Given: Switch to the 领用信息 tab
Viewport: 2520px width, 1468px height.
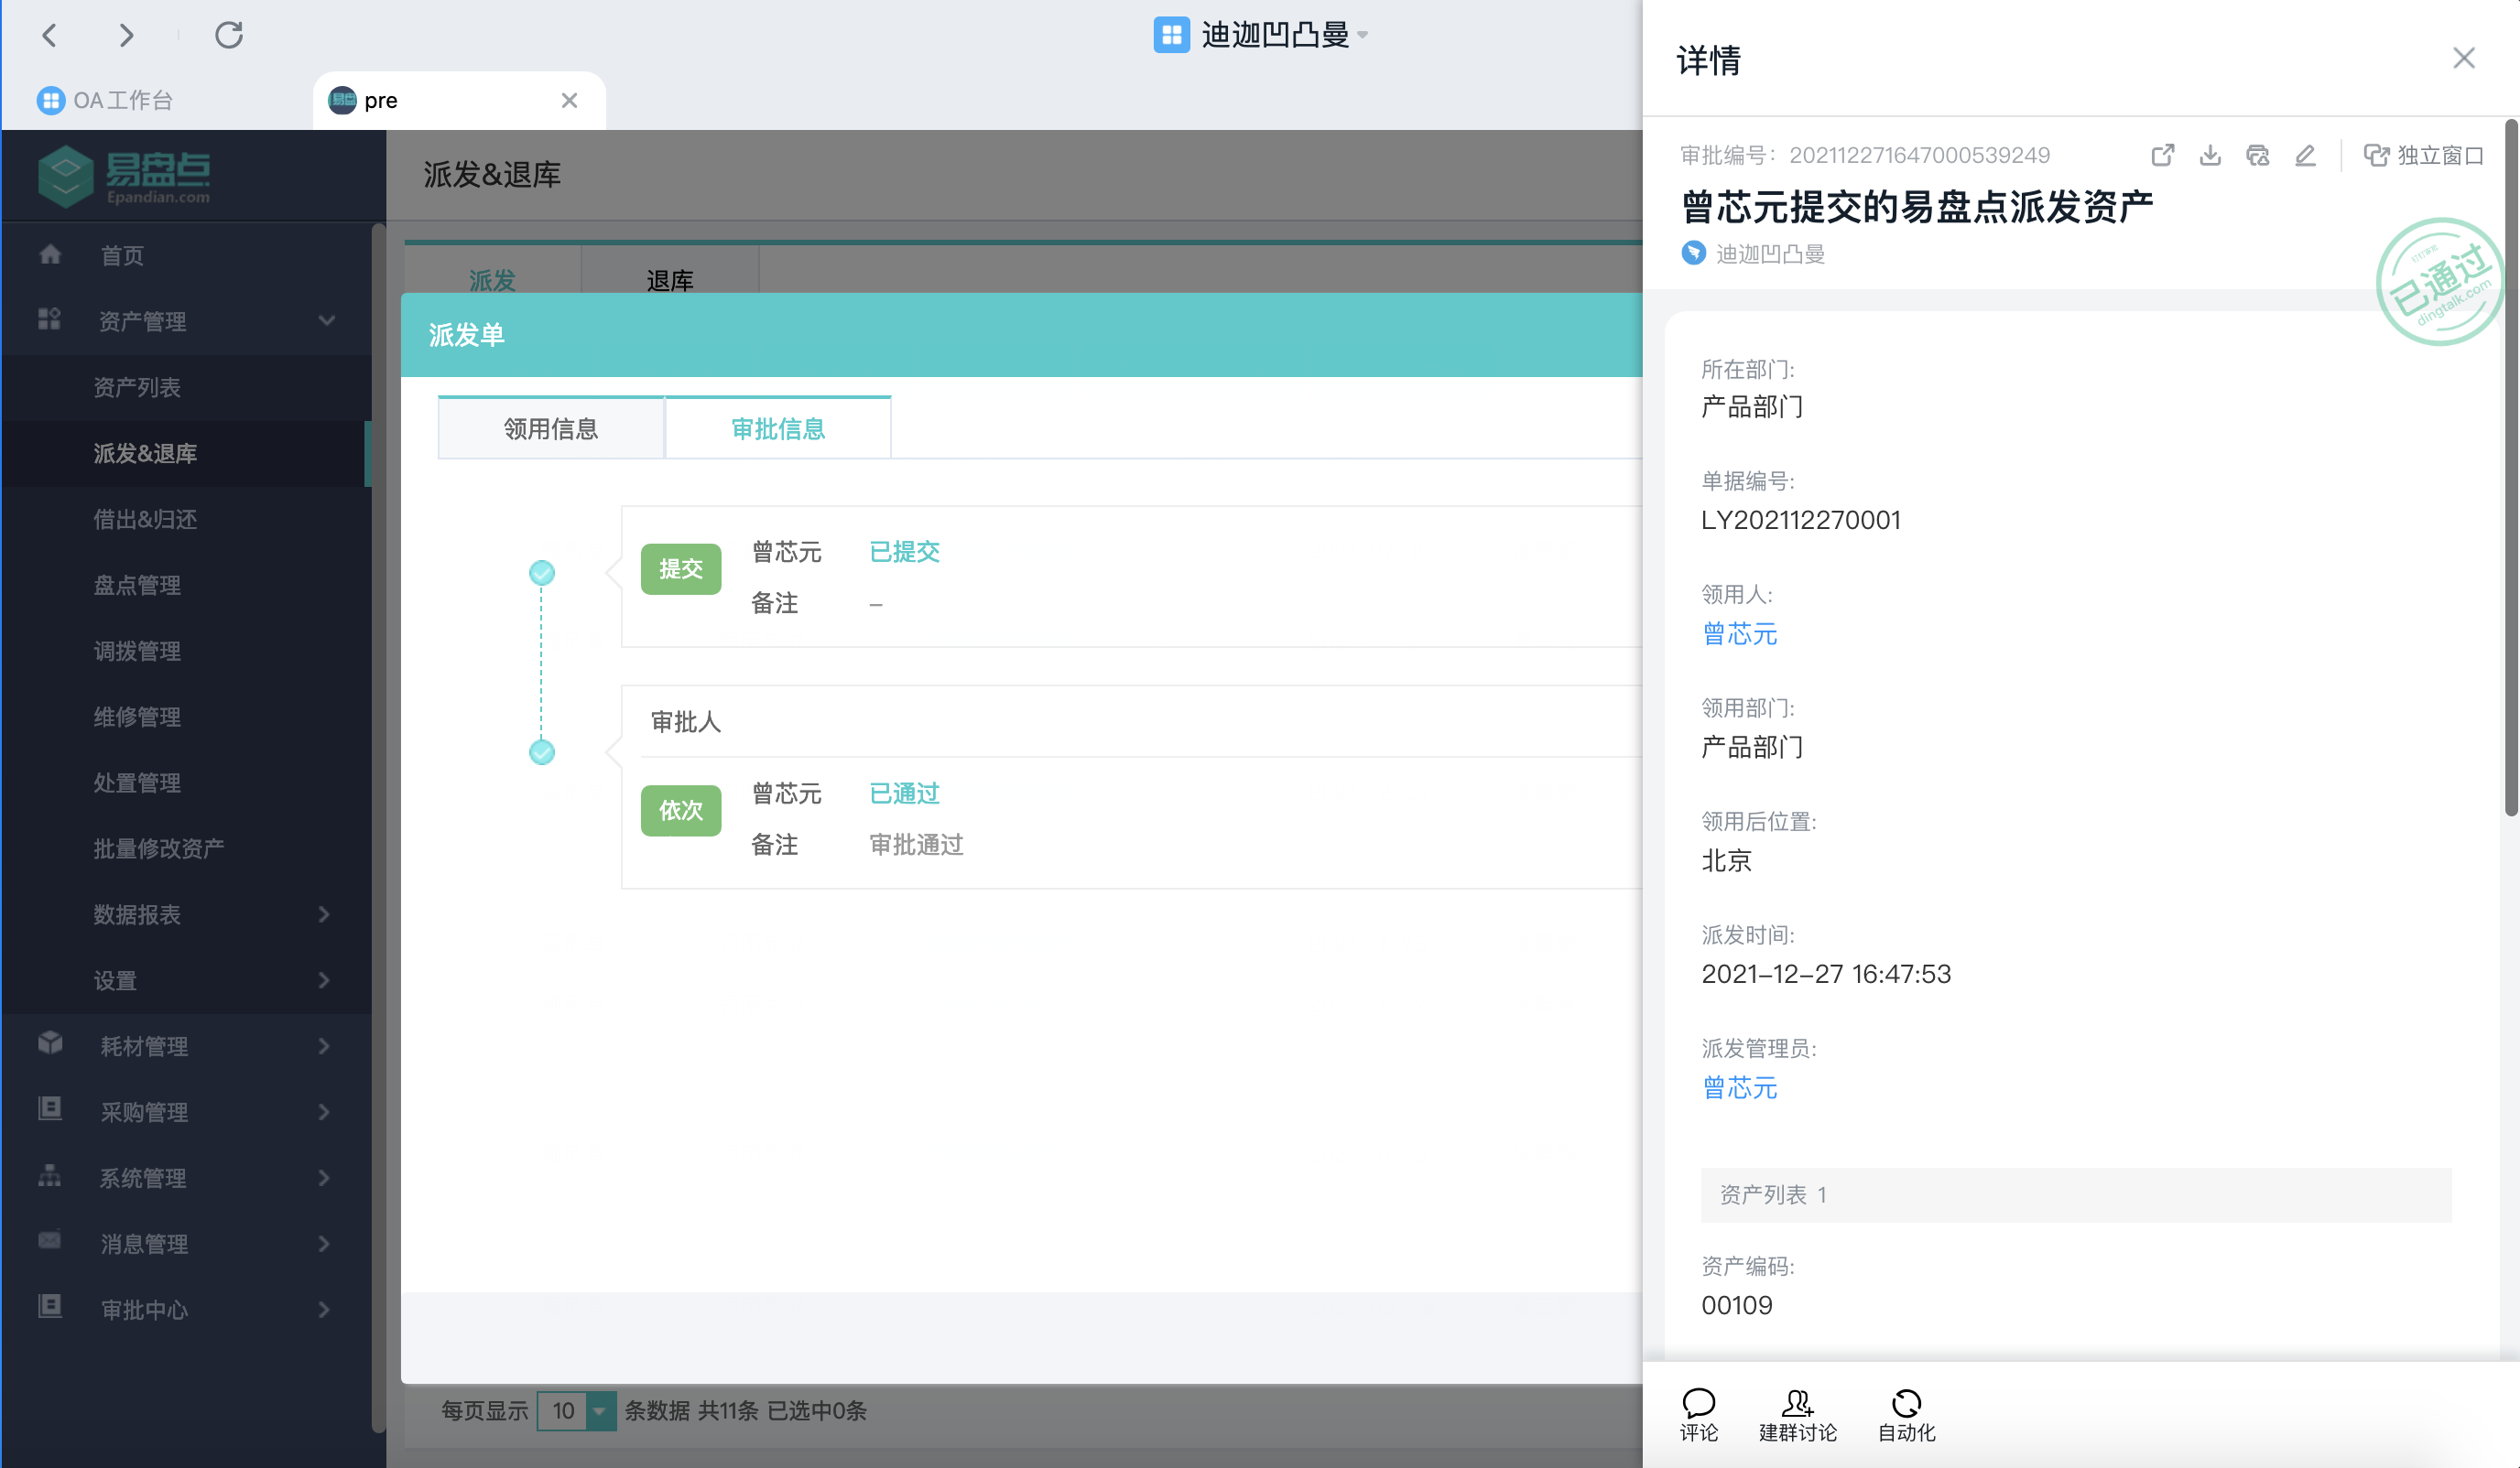Looking at the screenshot, I should click(551, 428).
